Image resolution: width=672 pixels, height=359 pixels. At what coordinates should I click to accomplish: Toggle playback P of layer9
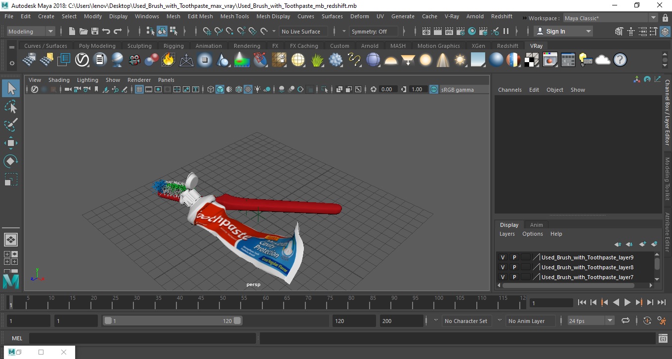(x=514, y=257)
